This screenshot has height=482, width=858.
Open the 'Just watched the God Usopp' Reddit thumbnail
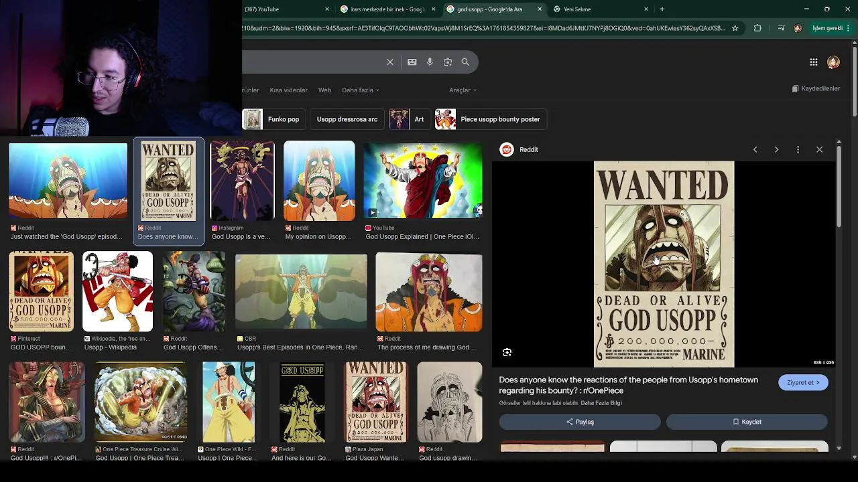[x=68, y=181]
